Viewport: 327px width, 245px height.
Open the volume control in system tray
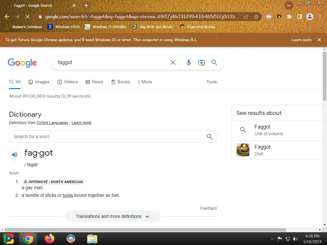[x=295, y=239]
